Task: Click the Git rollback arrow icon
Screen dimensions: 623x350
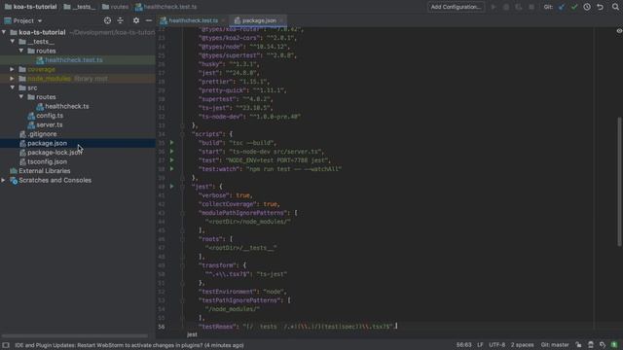Action: point(600,7)
